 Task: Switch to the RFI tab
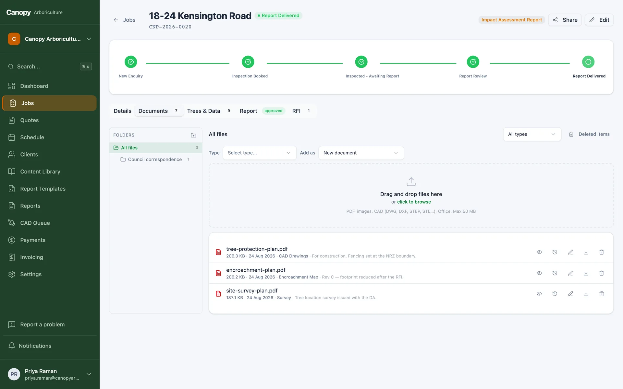[302, 111]
